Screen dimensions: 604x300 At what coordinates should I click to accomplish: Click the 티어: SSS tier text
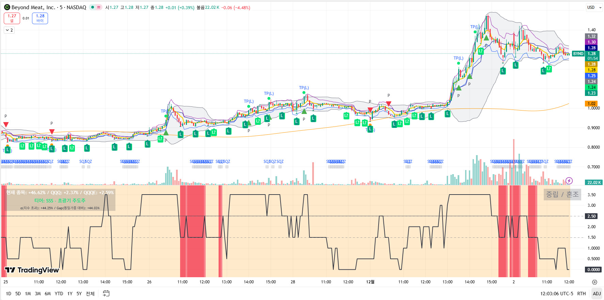tap(60, 201)
